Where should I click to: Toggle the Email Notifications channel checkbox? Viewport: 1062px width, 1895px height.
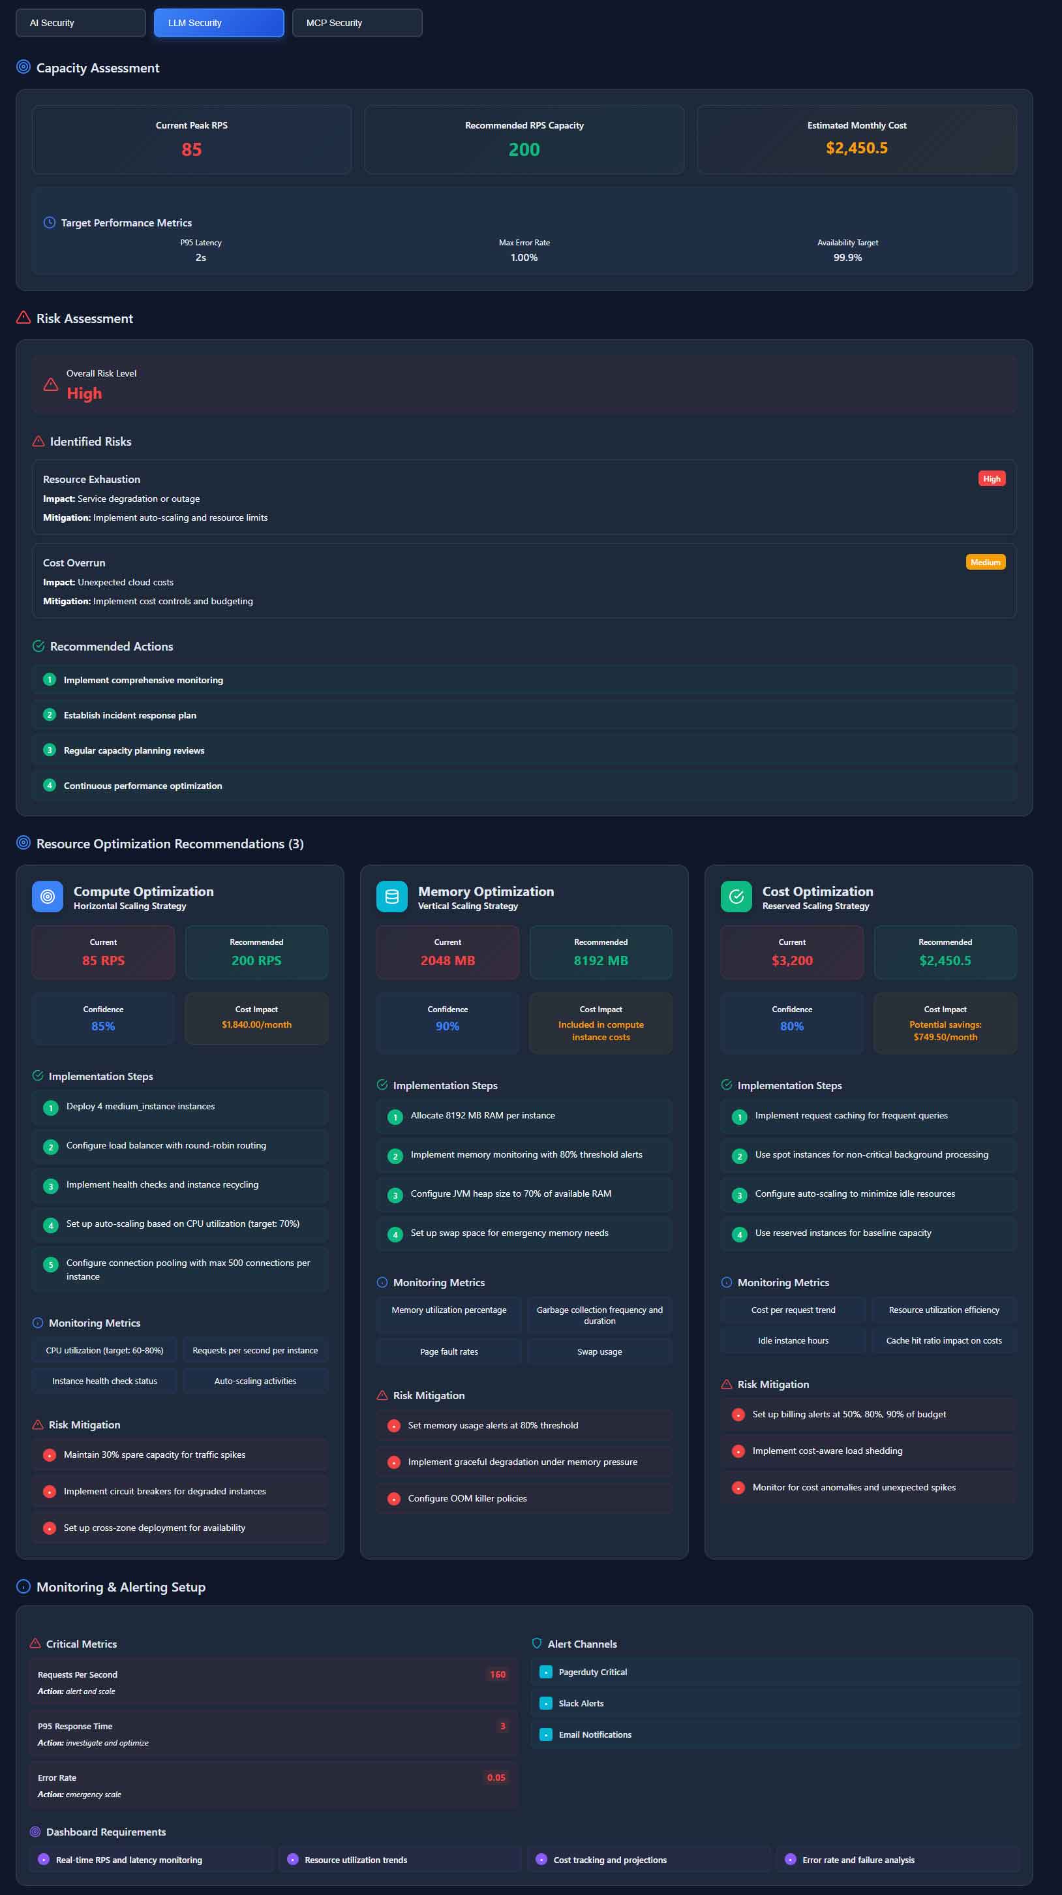[546, 1734]
